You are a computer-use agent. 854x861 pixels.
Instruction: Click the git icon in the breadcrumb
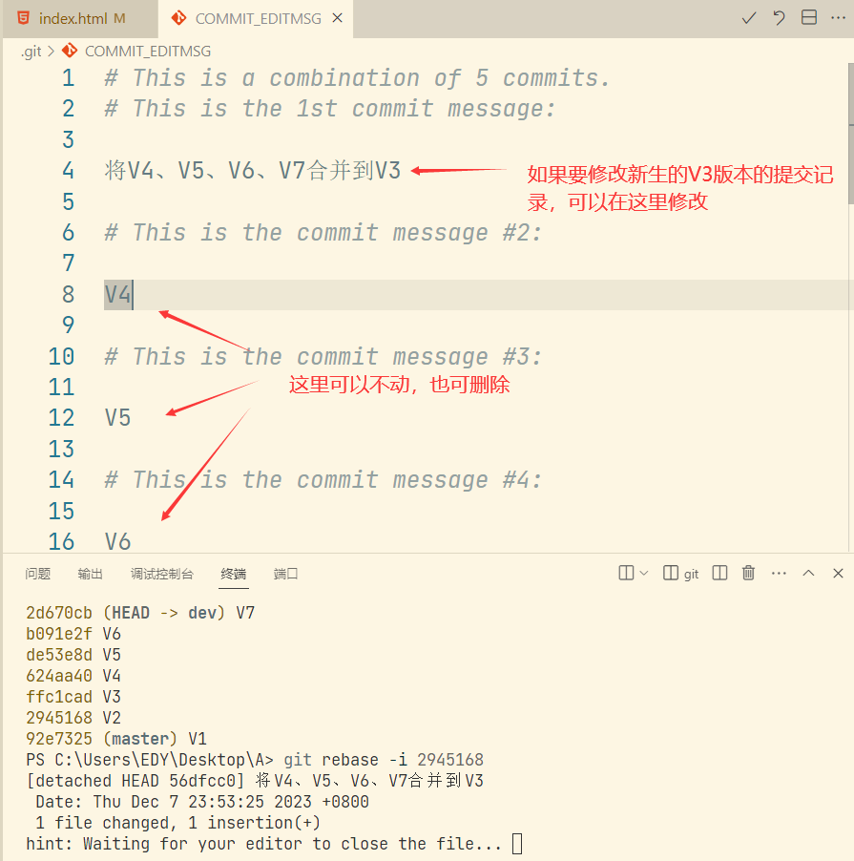[70, 51]
